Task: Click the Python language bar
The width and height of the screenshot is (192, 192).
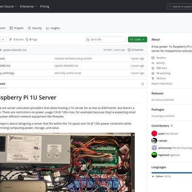Action: [172, 173]
